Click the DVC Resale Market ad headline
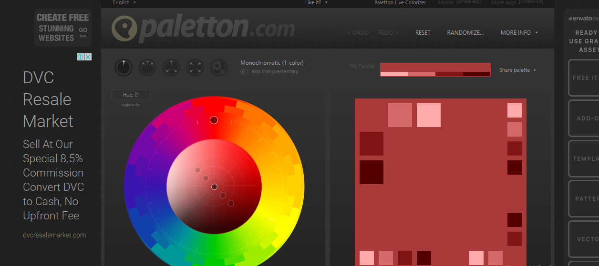The image size is (599, 266). pyautogui.click(x=48, y=99)
